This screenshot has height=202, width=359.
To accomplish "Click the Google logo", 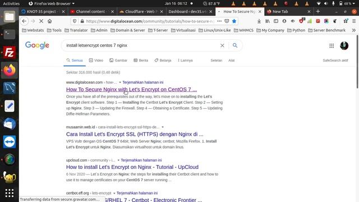I will pyautogui.click(x=37, y=45).
